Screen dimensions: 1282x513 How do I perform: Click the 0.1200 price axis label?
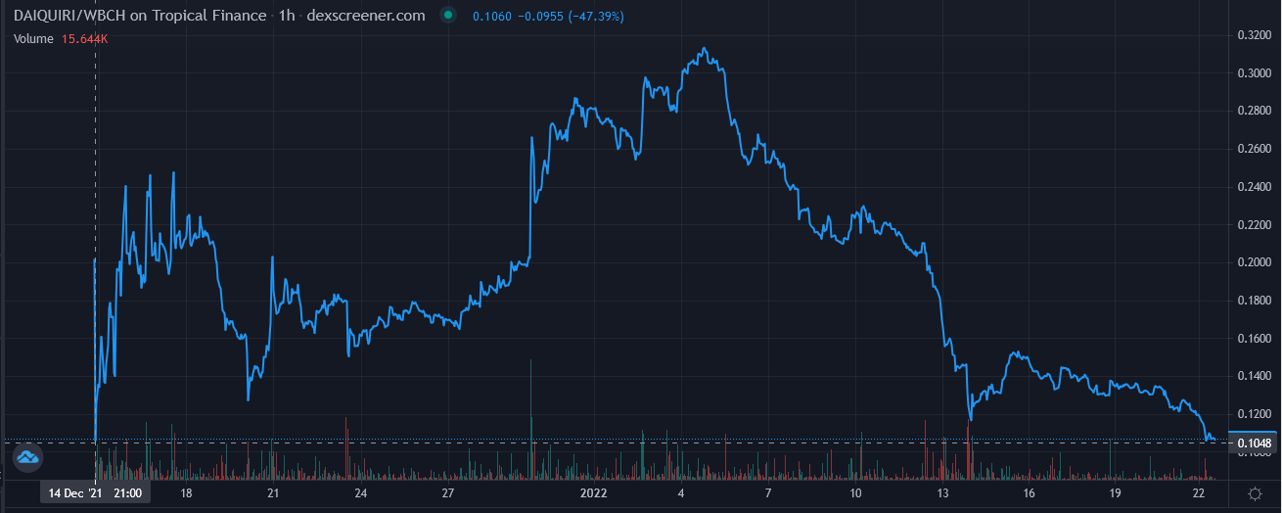point(1254,414)
